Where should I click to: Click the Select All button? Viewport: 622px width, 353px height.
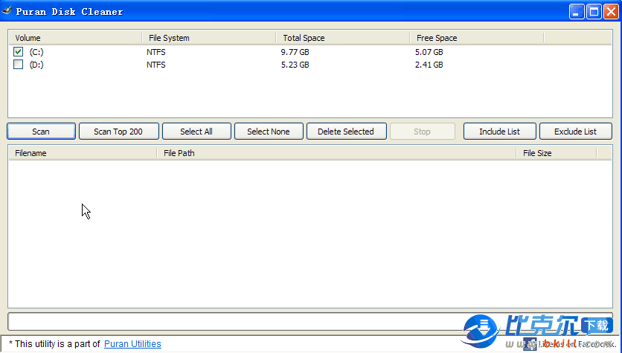point(196,132)
